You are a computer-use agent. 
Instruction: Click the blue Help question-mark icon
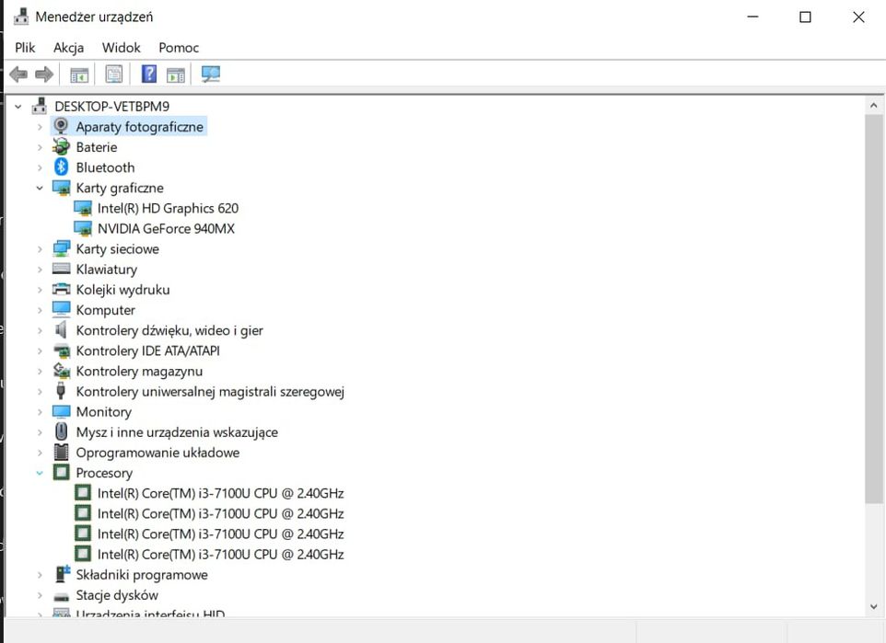(149, 74)
